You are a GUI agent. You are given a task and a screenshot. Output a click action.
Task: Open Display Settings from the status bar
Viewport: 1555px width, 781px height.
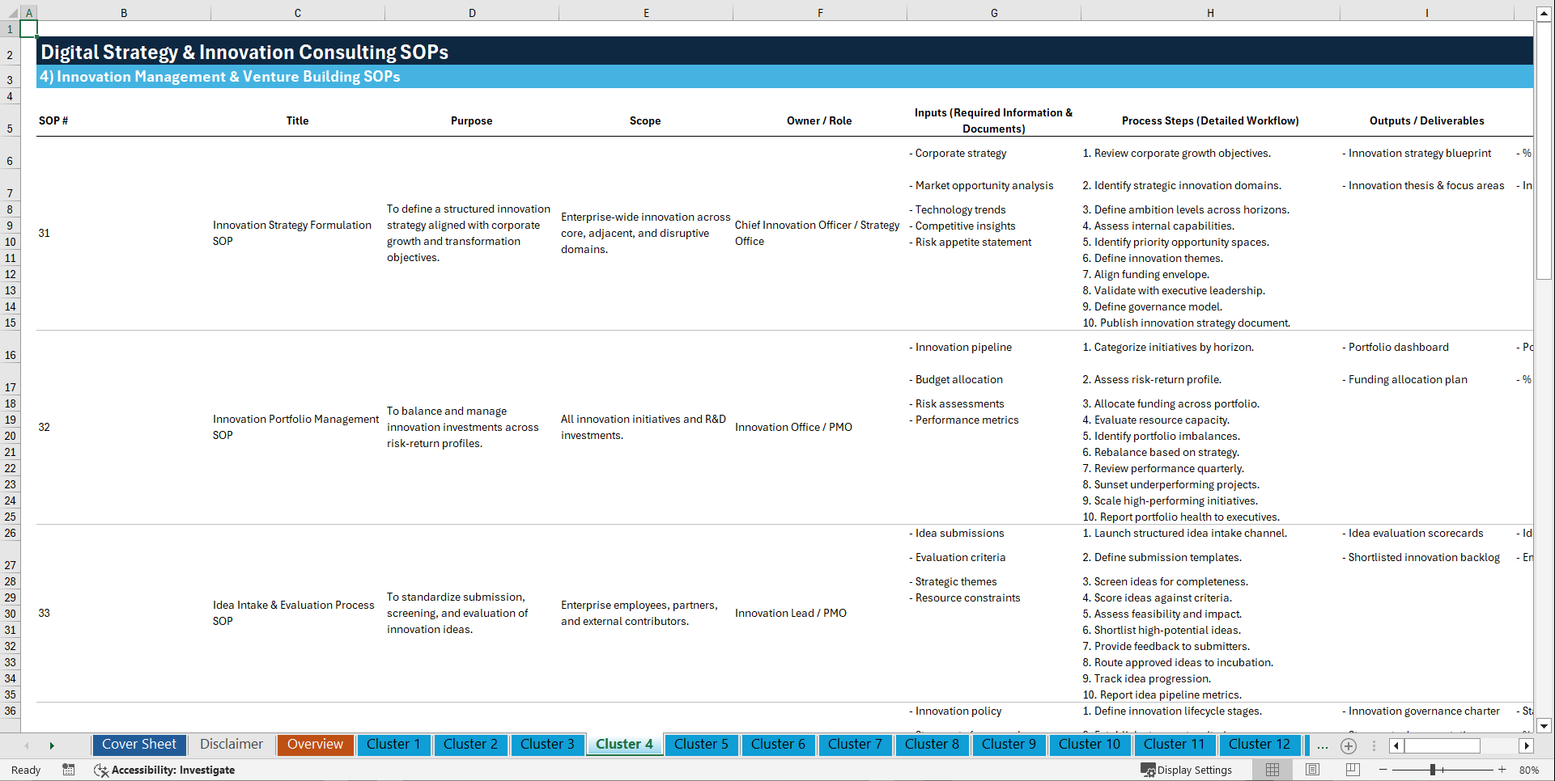tap(1186, 770)
